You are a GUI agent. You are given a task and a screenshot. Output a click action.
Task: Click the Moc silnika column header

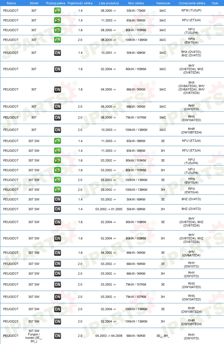click(136, 3)
